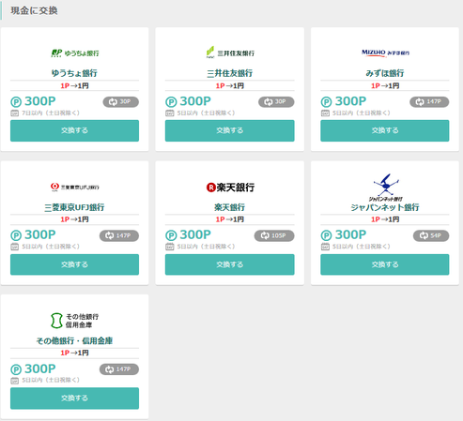Exchange points to ゆうちょ銀行 with 交換する

pos(74,130)
